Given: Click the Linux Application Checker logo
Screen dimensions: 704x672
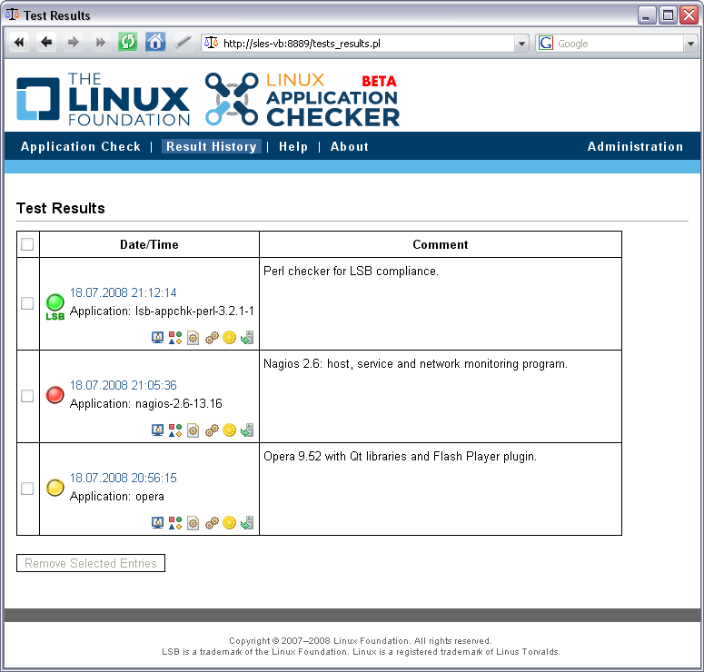Looking at the screenshot, I should pos(302,99).
